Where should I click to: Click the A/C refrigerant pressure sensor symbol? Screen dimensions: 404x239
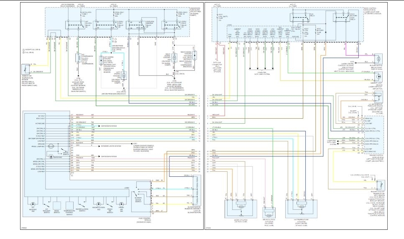tap(379, 97)
